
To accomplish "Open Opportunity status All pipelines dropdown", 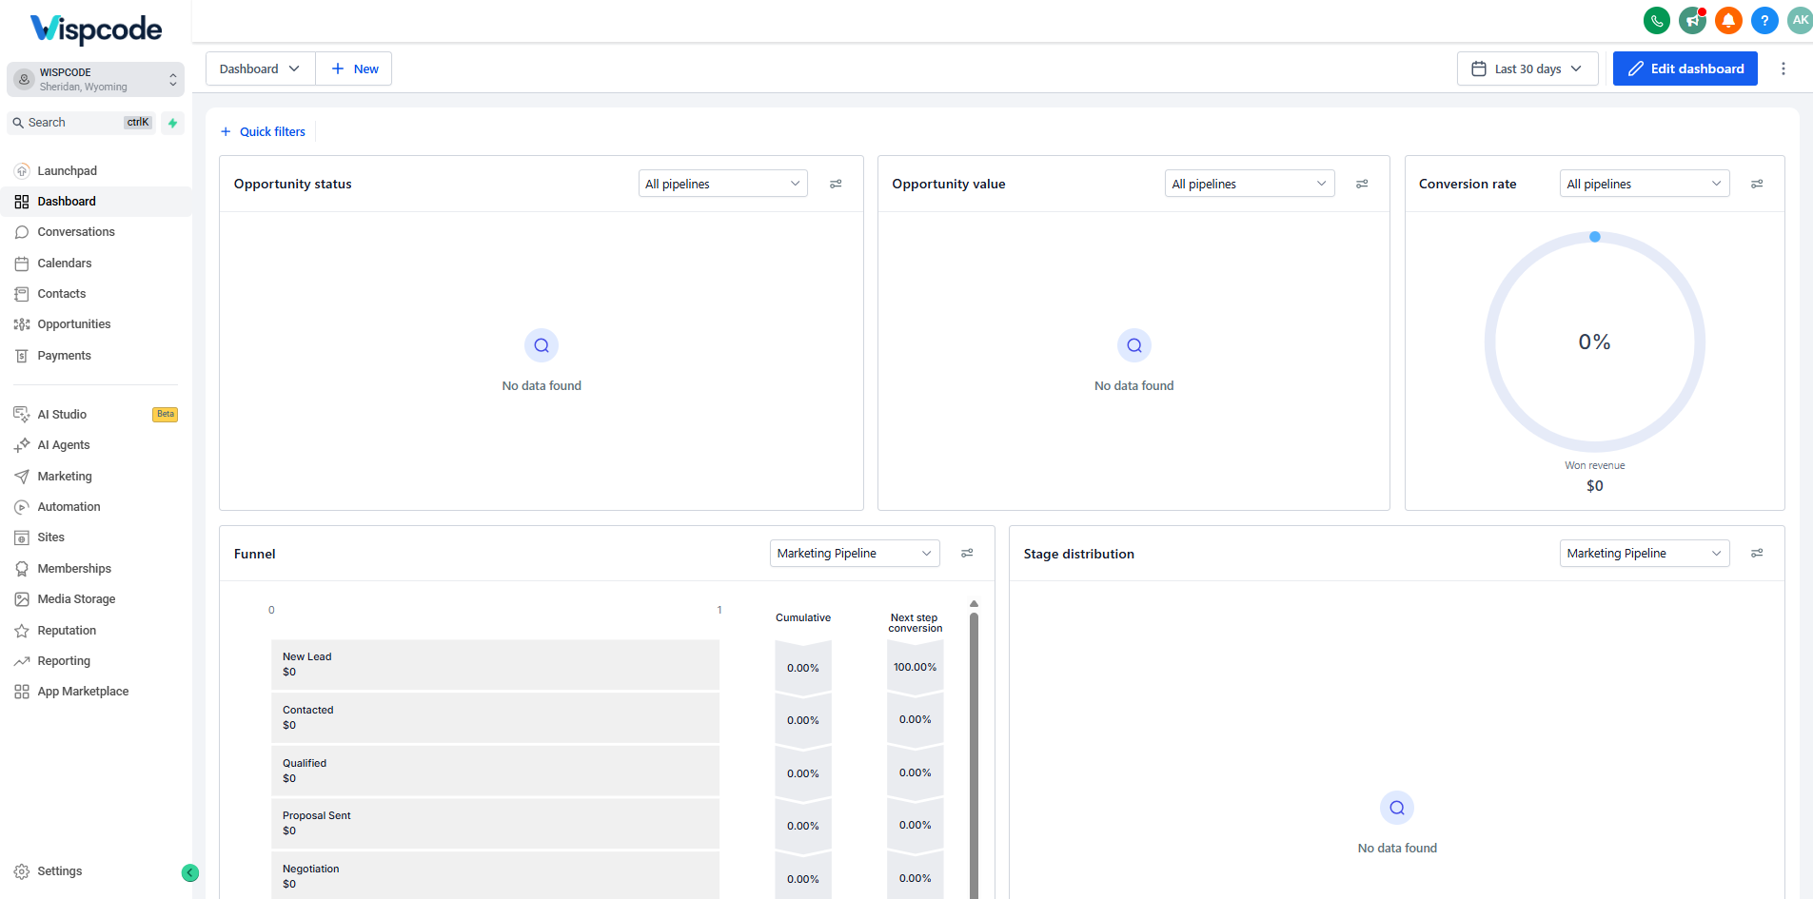I will (x=723, y=184).
